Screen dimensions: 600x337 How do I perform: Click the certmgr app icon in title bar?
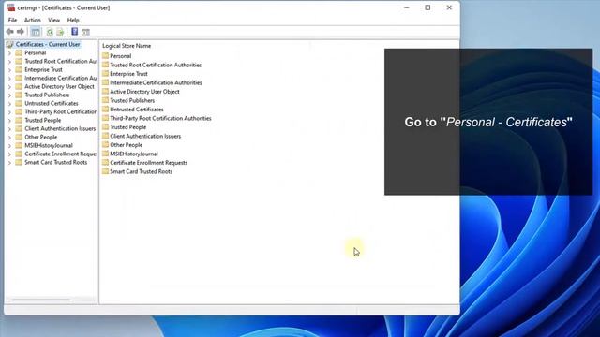click(11, 7)
